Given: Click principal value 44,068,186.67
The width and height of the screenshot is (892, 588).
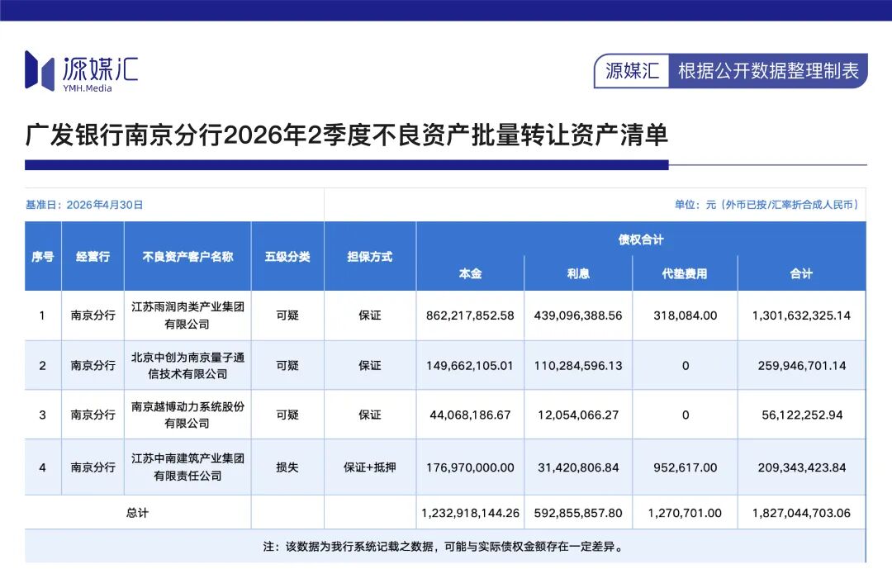Looking at the screenshot, I should point(470,415).
